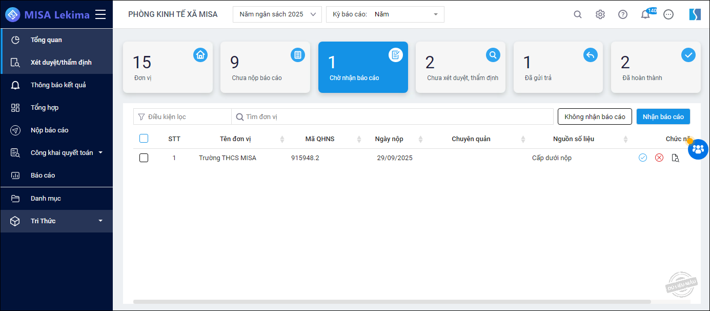
Task: Click the Không nhận báo cáo button
Action: 594,116
